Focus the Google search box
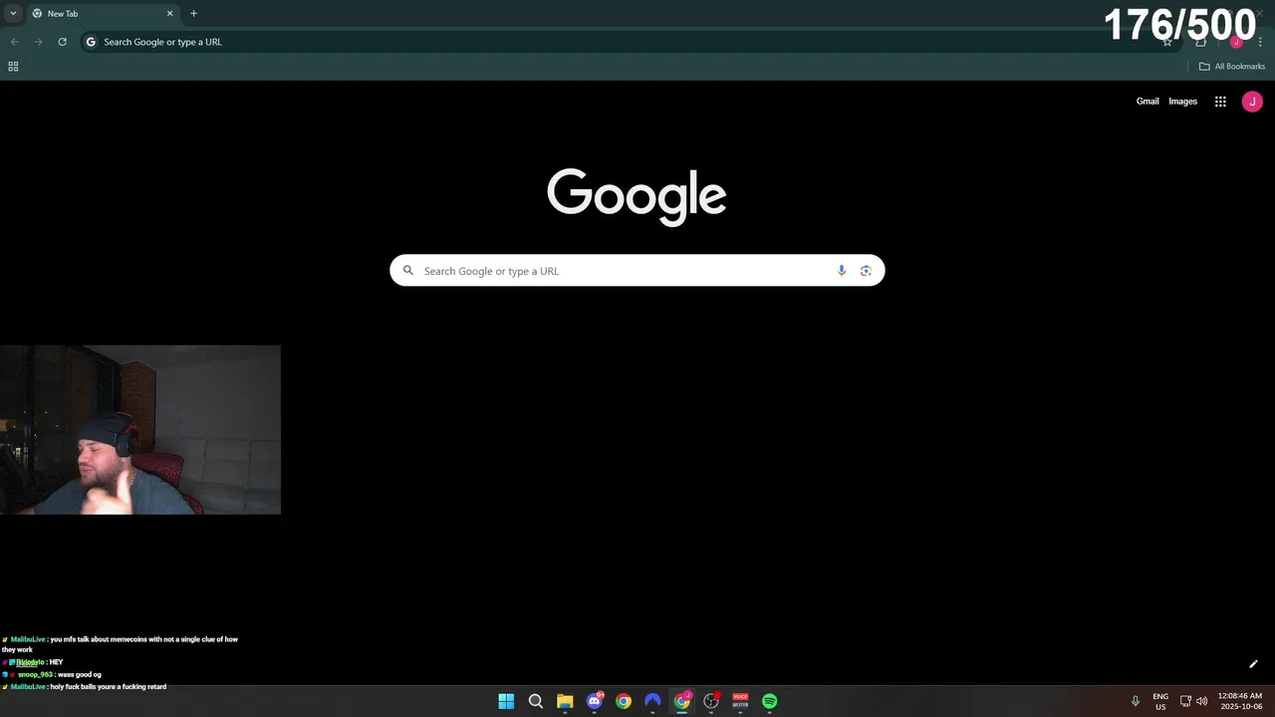Image resolution: width=1275 pixels, height=717 pixels. [637, 271]
